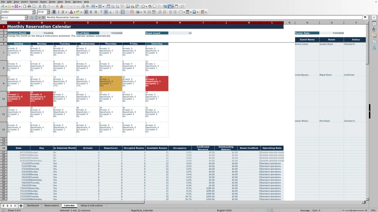This screenshot has height=212, width=378.
Task: Open the File menu
Action: point(3,2)
